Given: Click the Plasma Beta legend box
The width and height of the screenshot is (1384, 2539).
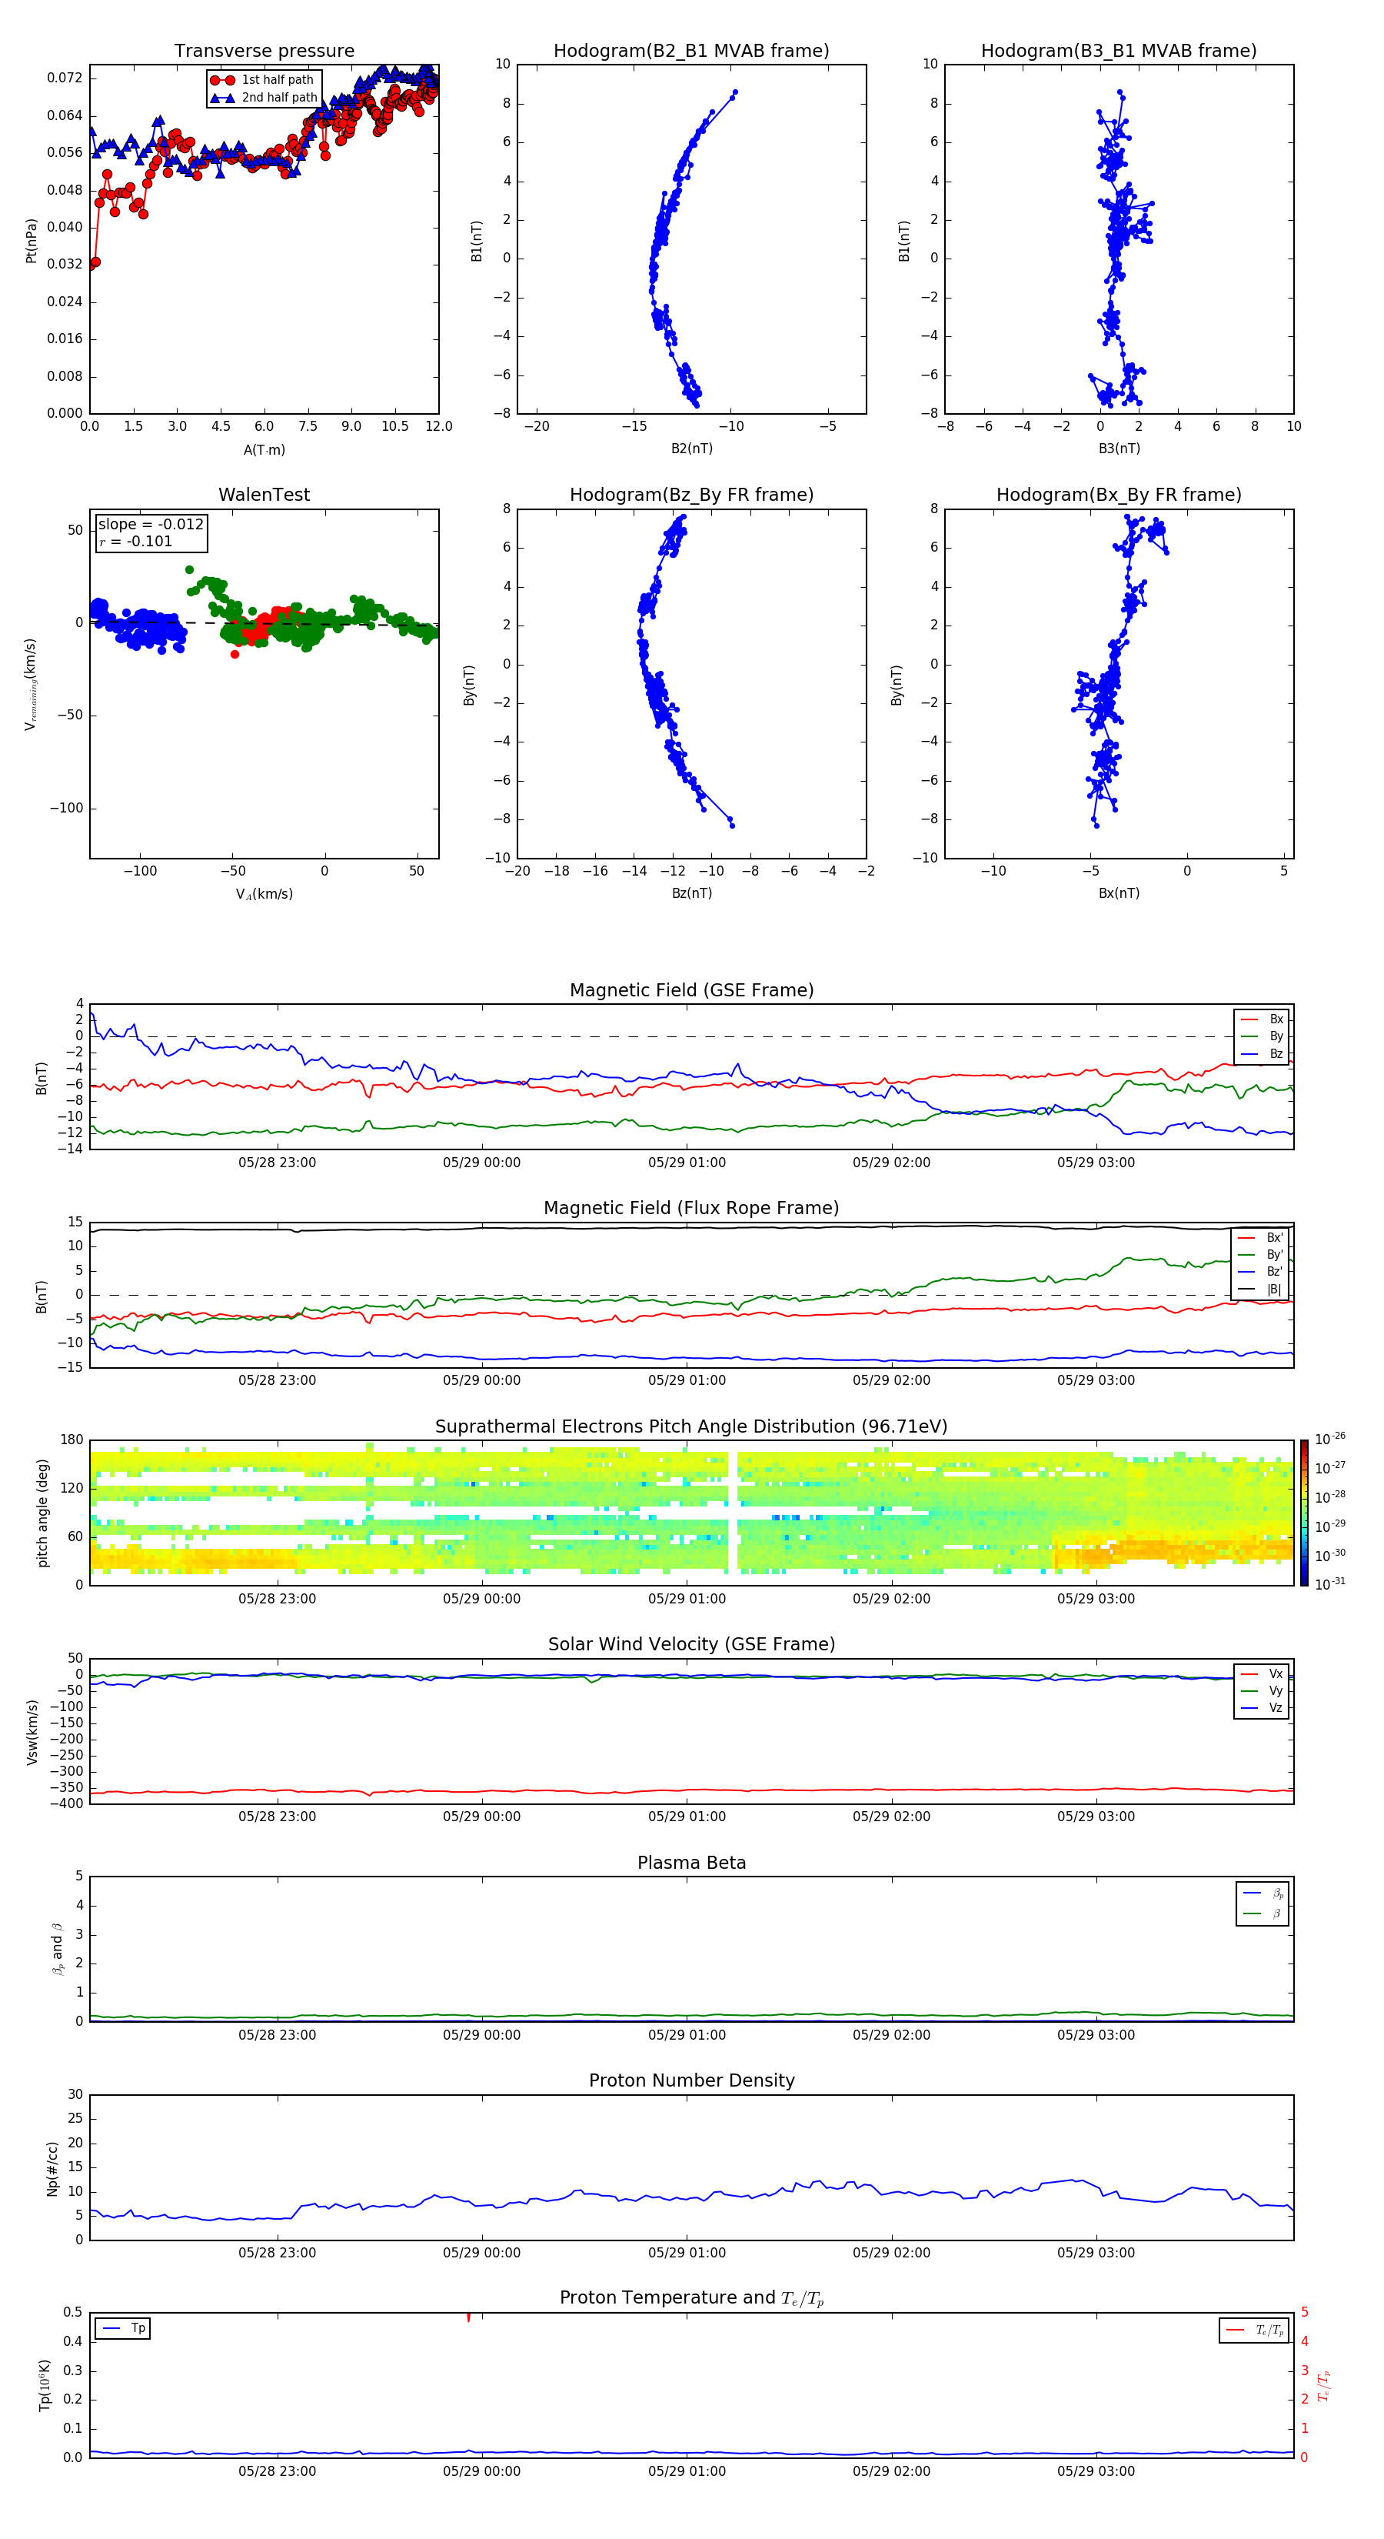Looking at the screenshot, I should click(x=1262, y=1903).
